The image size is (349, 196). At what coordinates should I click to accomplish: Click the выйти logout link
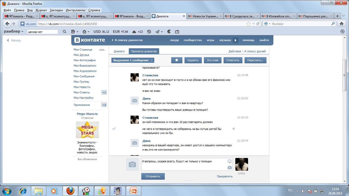pyautogui.click(x=264, y=40)
